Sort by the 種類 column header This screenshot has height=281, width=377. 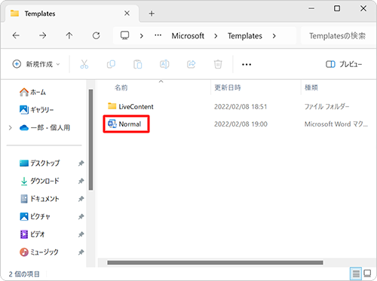coord(311,87)
